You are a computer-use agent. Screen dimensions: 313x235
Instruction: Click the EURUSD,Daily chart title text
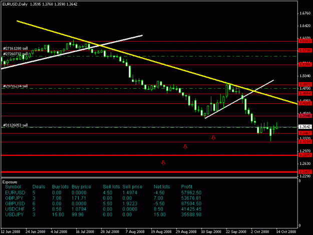(15, 4)
